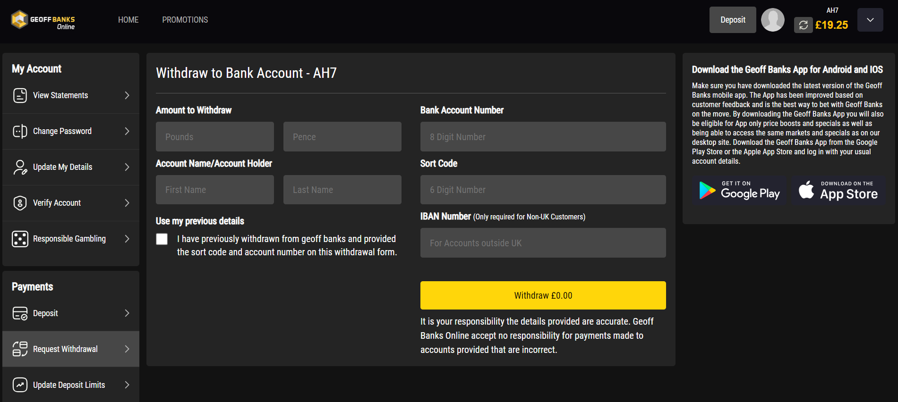Open the Apple App Store badge
898x402 pixels.
click(838, 191)
